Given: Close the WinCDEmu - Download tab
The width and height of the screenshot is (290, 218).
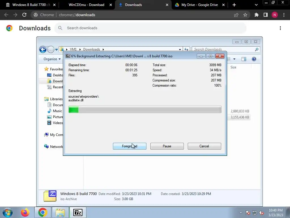Looking at the screenshot, I should click(111, 5).
